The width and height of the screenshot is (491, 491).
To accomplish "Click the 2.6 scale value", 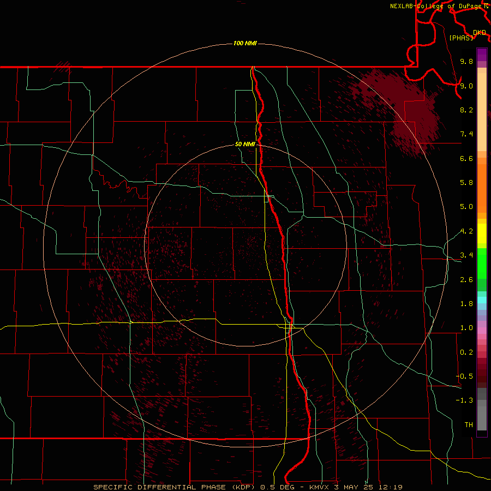I will (x=466, y=280).
